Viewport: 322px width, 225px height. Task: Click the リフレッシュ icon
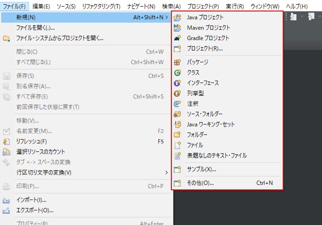coord(6,141)
